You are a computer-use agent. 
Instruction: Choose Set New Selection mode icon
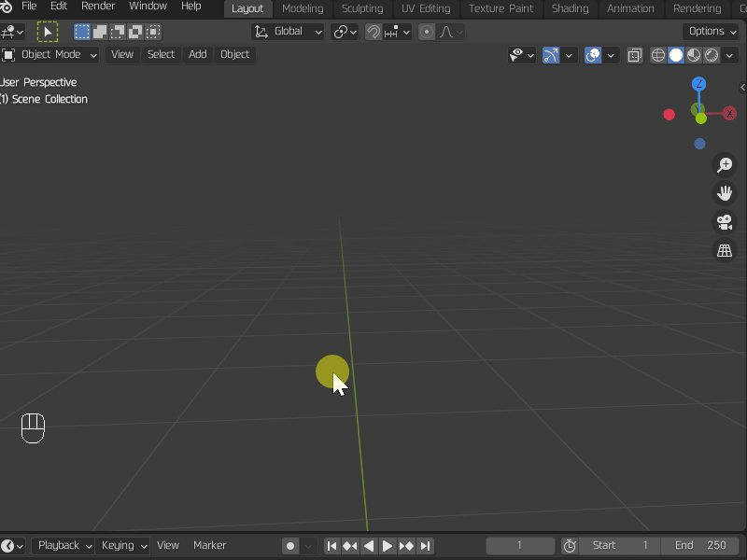point(82,32)
